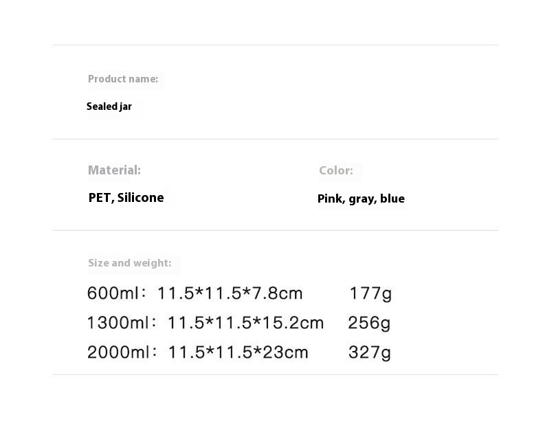Click the "256g" weight value
This screenshot has height=421, width=543.
(369, 323)
